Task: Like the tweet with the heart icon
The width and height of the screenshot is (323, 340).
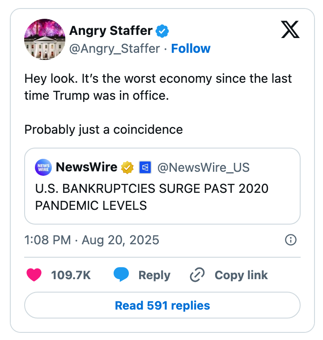Action: tap(34, 275)
